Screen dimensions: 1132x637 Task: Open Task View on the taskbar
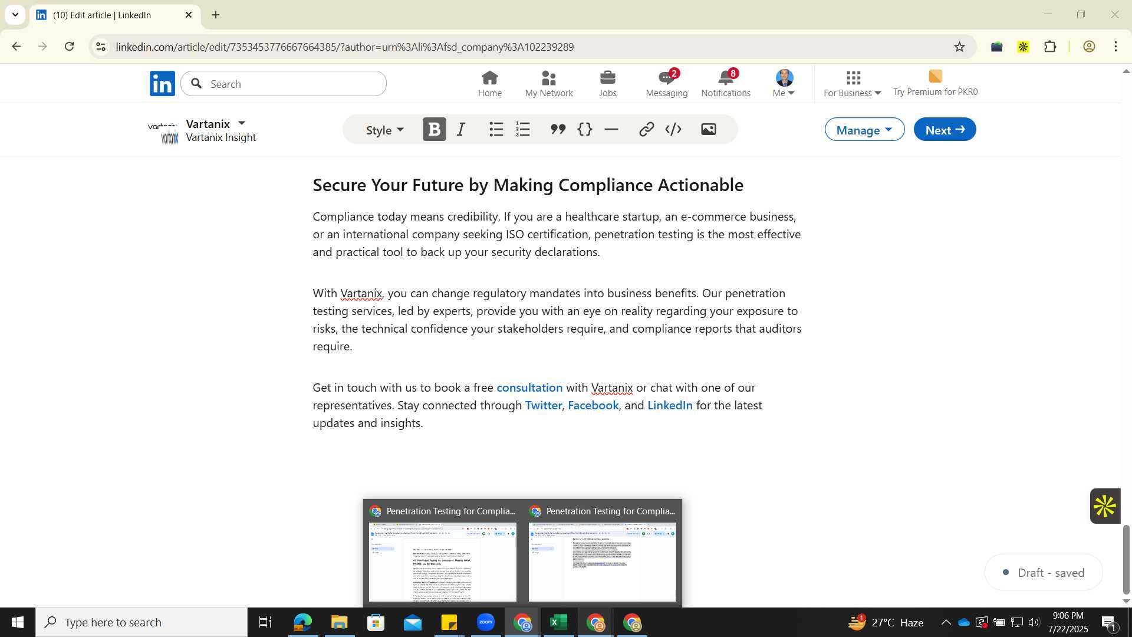[x=265, y=622]
